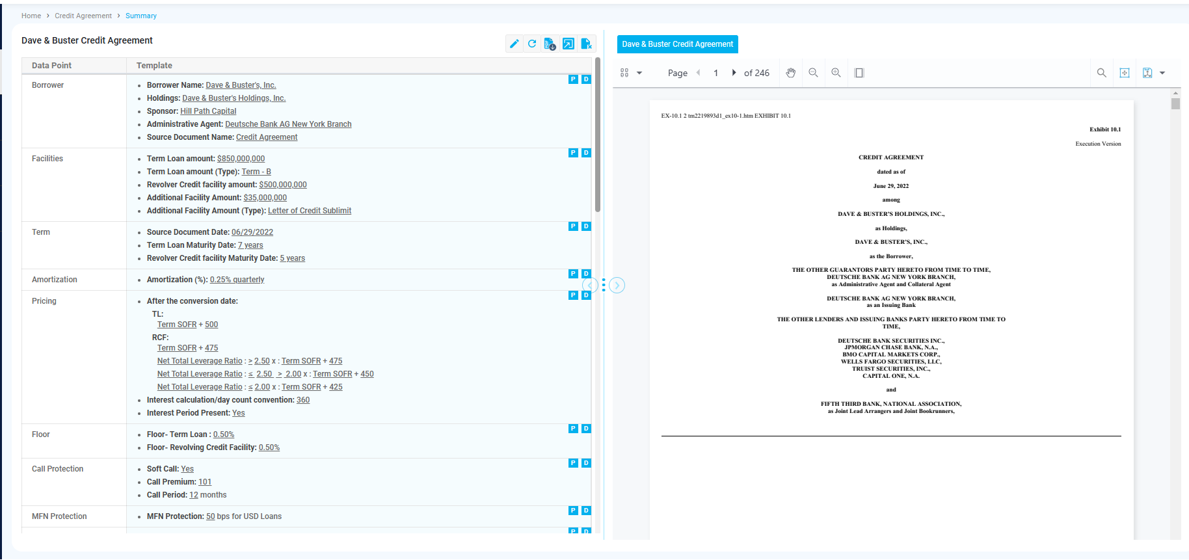The height and width of the screenshot is (560, 1189).
Task: Expand the export options dropdown arrow
Action: click(1162, 73)
